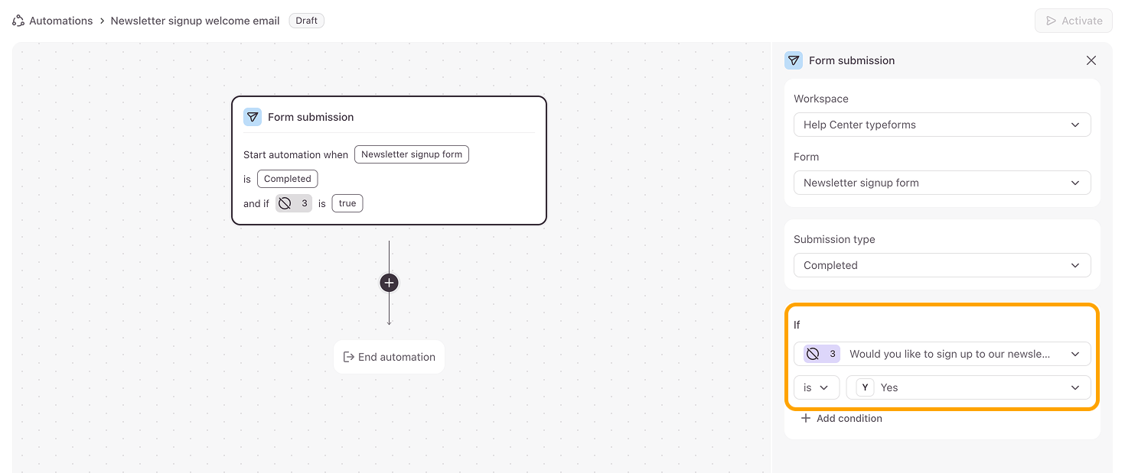Close the Form submission side panel
Screen dimensions: 1125x473
tap(1091, 60)
